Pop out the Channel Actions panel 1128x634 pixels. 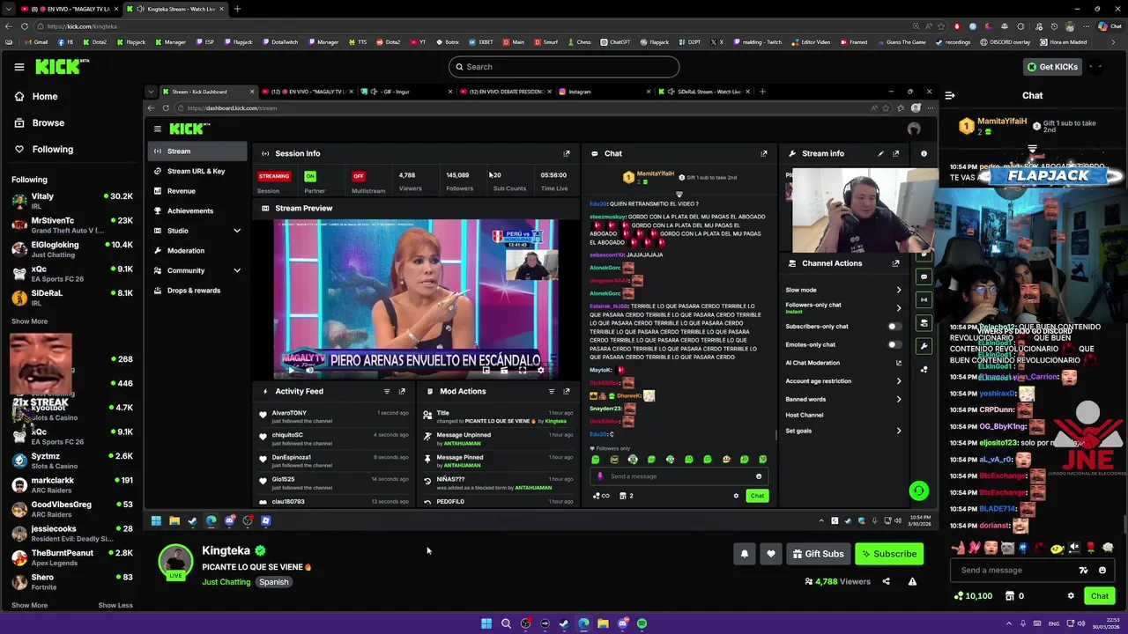896,263
